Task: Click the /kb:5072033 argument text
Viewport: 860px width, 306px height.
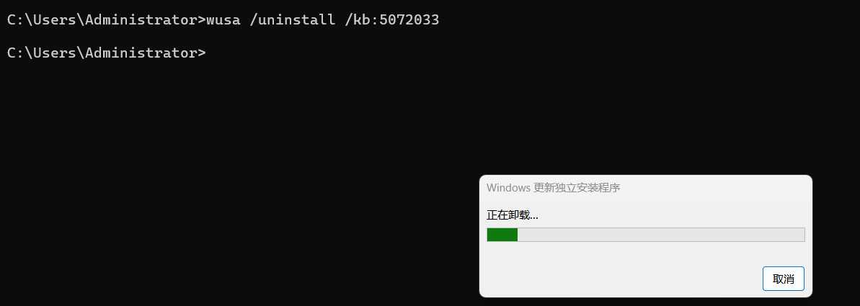Action: [392, 20]
